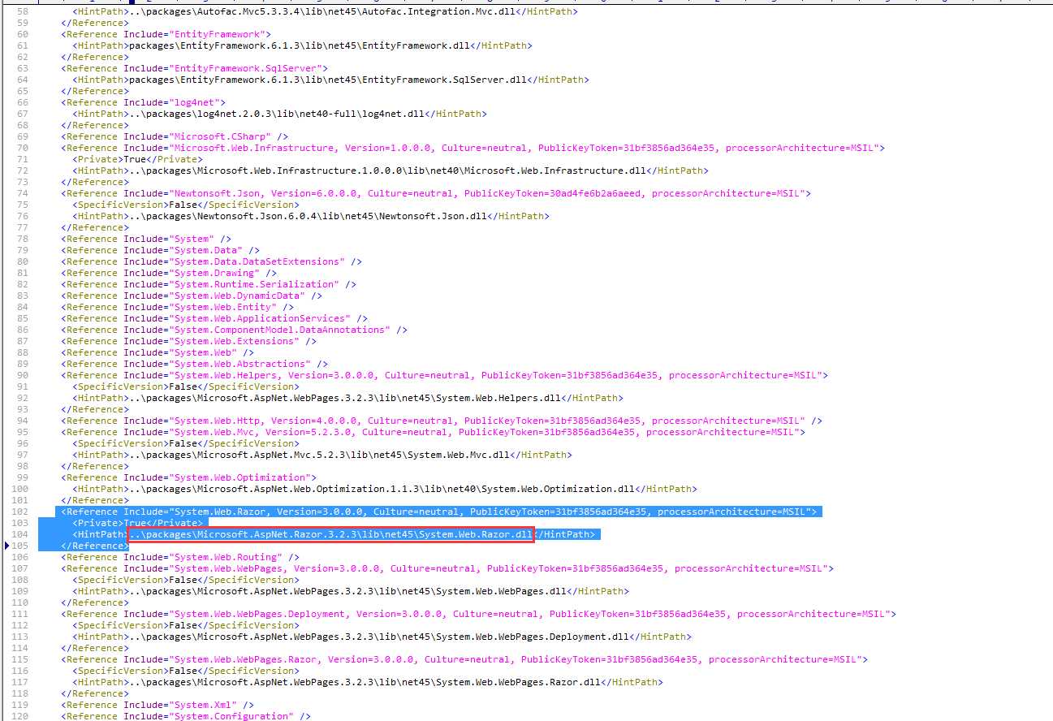Click the EntityFramework.SqlServer.dll HintPath on line 64
This screenshot has width=1053, height=721.
(330, 80)
